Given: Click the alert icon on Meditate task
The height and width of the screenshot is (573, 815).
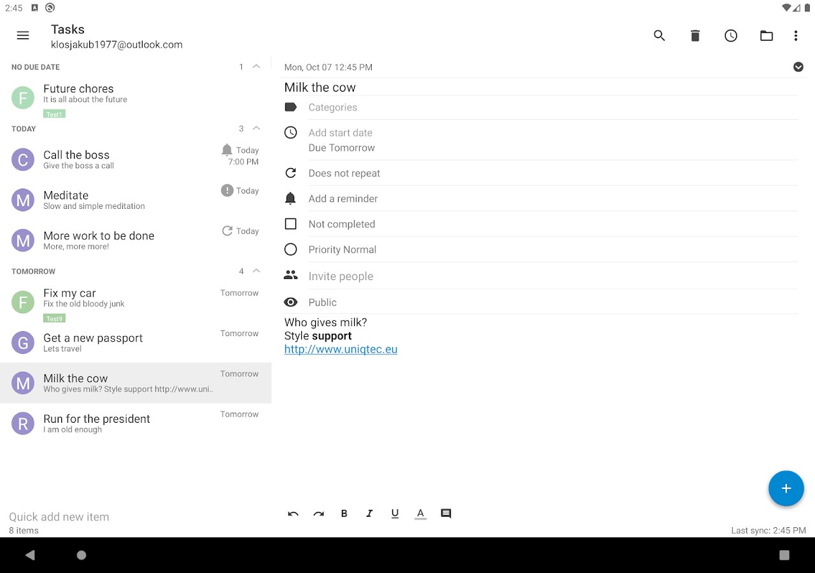Looking at the screenshot, I should (227, 190).
